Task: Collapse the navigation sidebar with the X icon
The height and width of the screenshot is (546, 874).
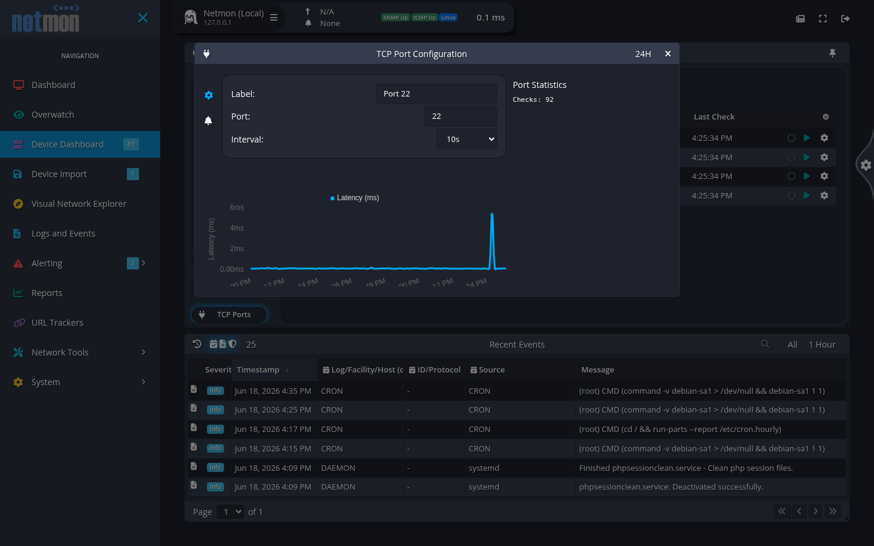Action: 143,18
